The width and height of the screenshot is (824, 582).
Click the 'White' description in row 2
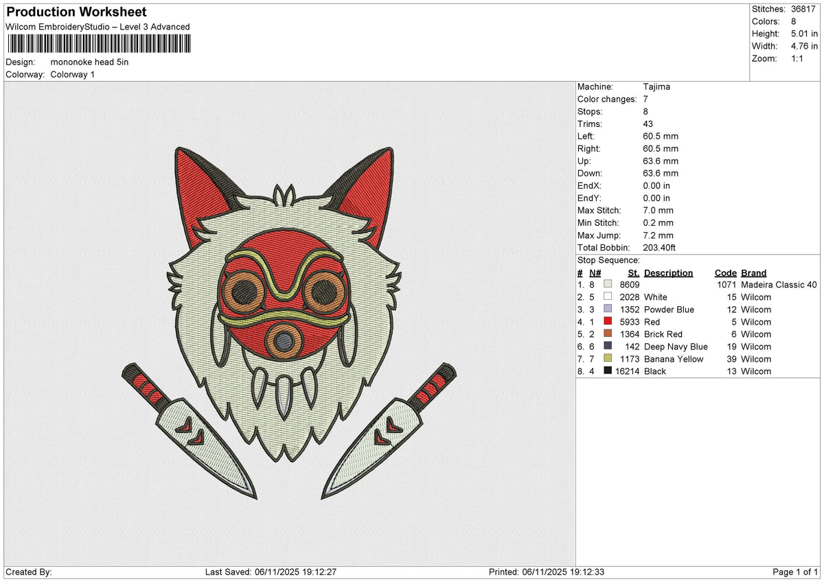[656, 297]
